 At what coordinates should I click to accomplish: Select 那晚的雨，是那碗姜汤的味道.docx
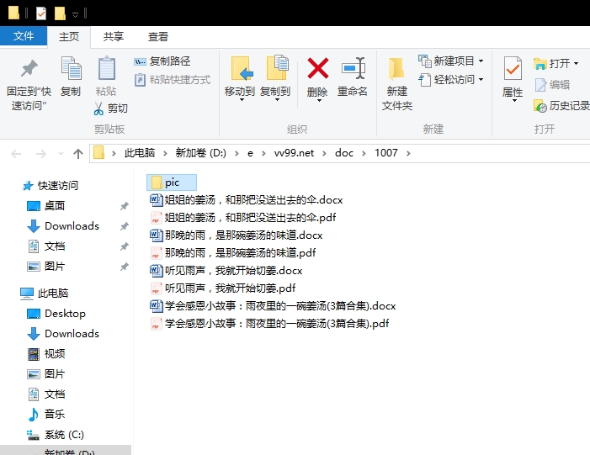(x=237, y=235)
